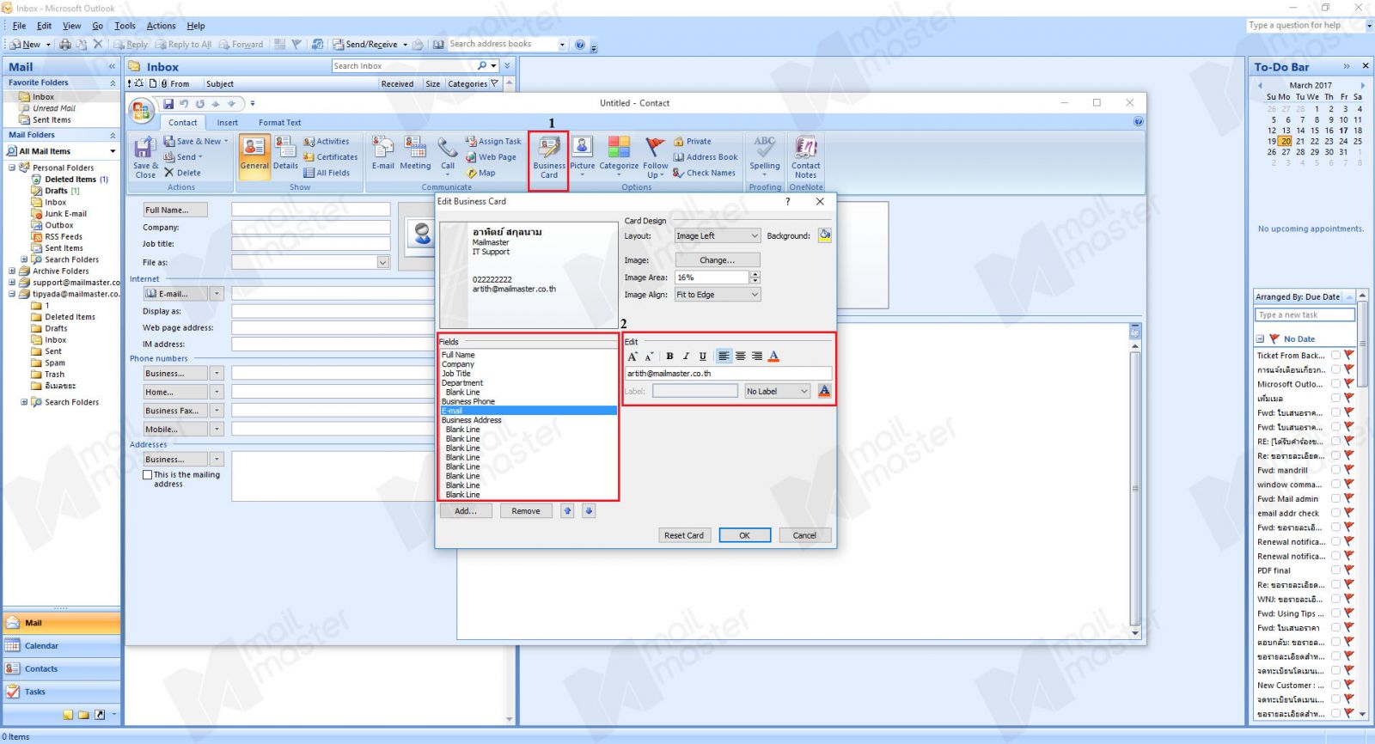
Task: Cancel the Edit Business Card dialog
Action: pyautogui.click(x=804, y=535)
